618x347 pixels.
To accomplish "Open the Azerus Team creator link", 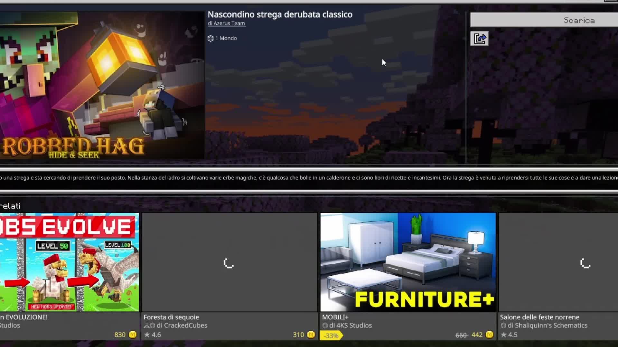I will click(x=227, y=23).
